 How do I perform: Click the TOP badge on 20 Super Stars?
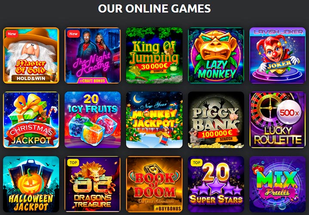(196, 163)
